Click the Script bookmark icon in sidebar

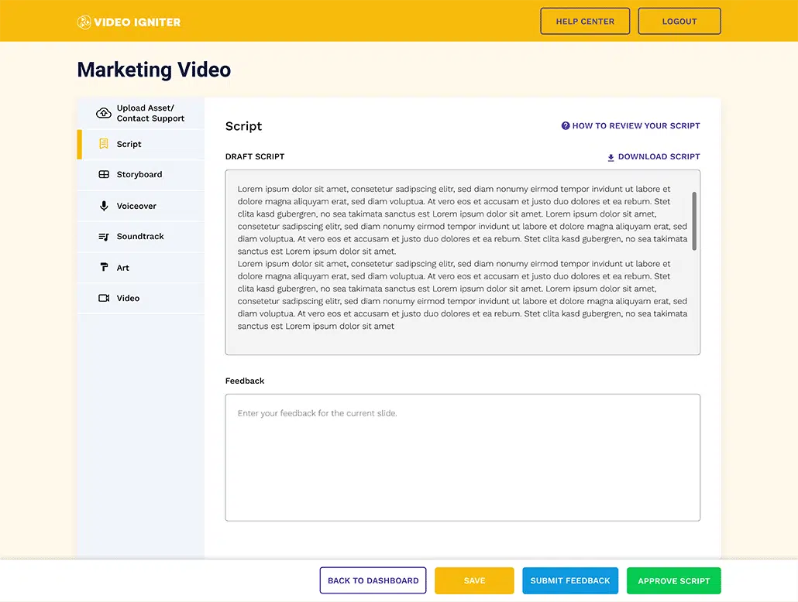(x=104, y=144)
